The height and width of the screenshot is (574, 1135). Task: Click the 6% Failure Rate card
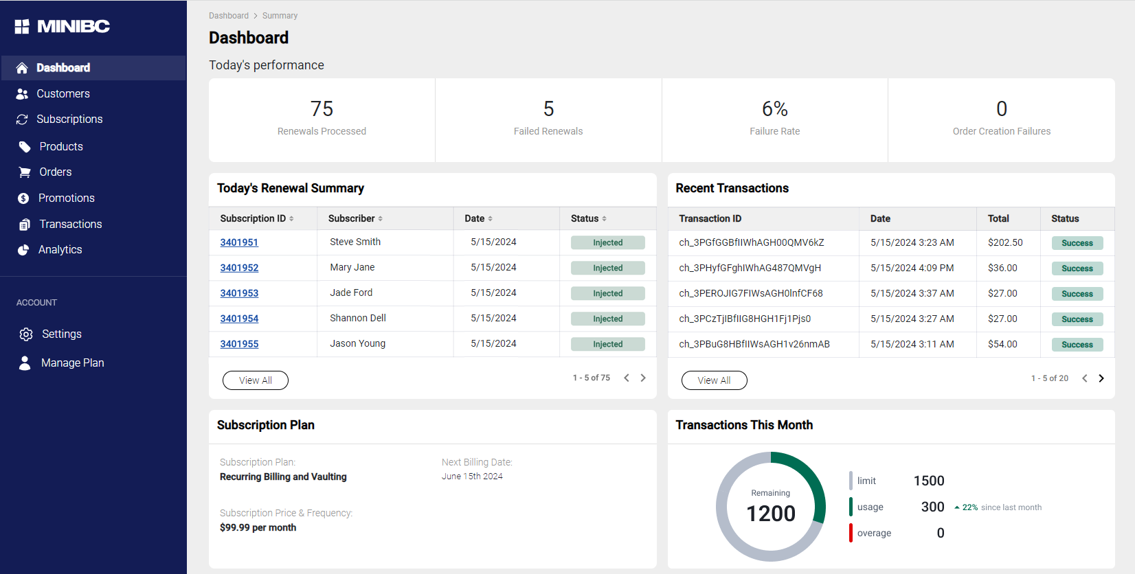[x=775, y=120]
